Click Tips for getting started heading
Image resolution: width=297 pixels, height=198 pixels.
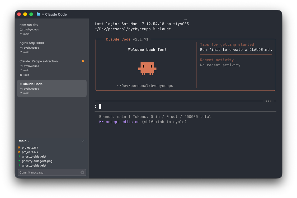pos(227,44)
